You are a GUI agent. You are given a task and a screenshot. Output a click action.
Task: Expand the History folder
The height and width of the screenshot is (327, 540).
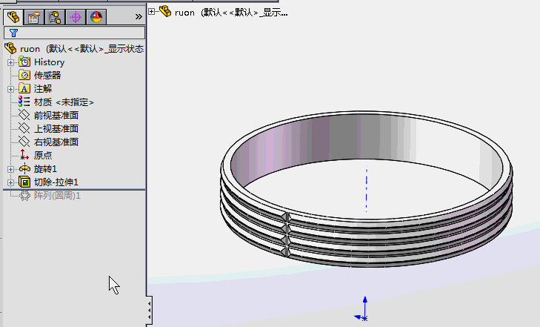coord(10,62)
